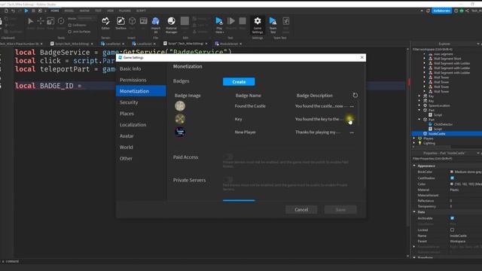The height and width of the screenshot is (271, 482).
Task: Go to Security settings
Action: pos(141,102)
